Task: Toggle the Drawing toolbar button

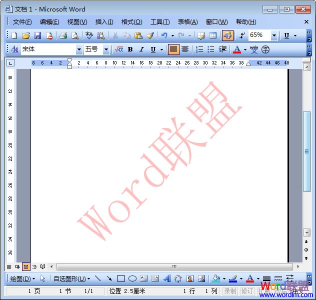Action: point(227,35)
